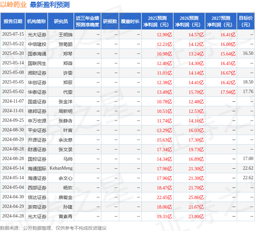The image size is (255, 231).
Task: Select the 浙商证券 institution cell
Action: pos(36,207)
